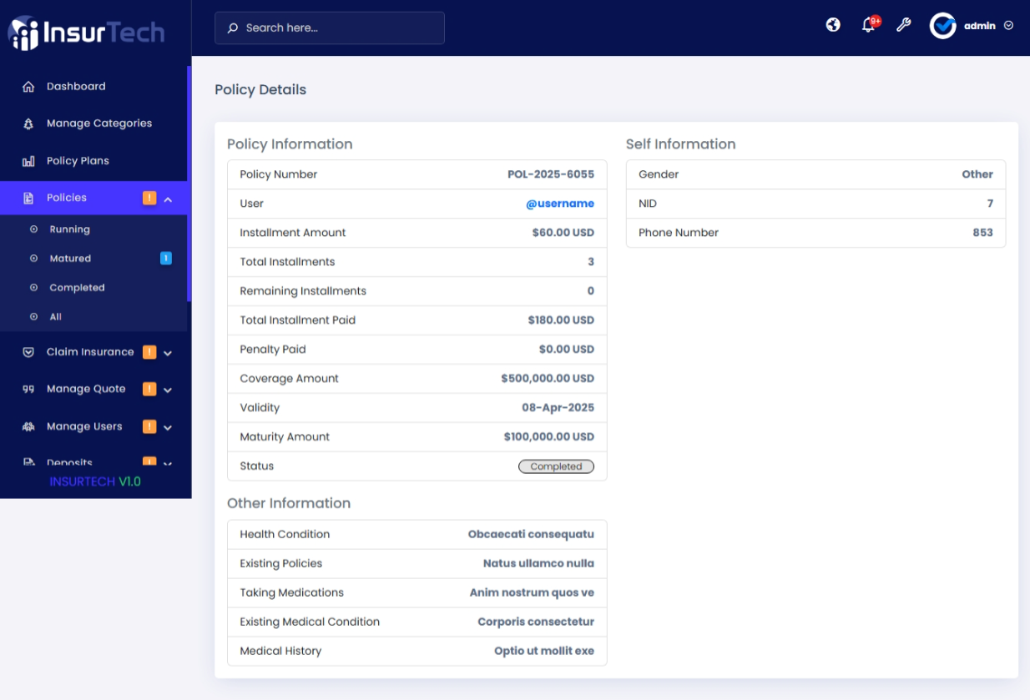Open Running policies
The image size is (1030, 700).
click(x=69, y=229)
